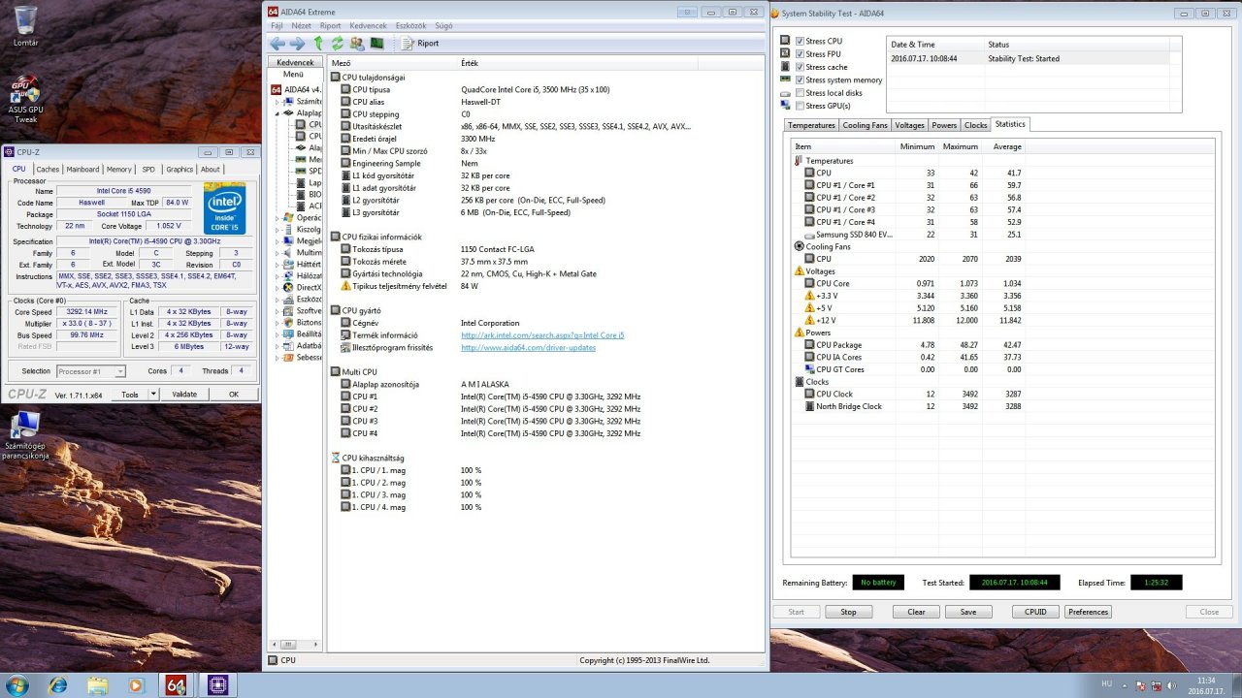1242x698 pixels.
Task: Expand the Megjel... tree node
Action: pyautogui.click(x=277, y=240)
